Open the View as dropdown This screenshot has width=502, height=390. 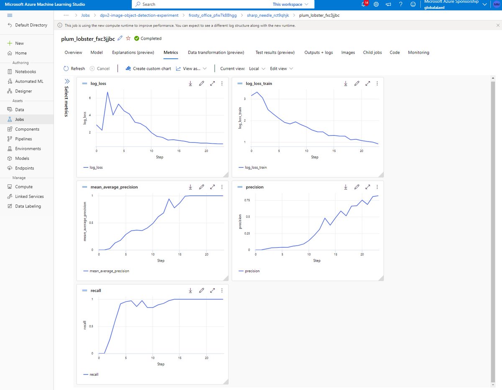[x=192, y=68]
